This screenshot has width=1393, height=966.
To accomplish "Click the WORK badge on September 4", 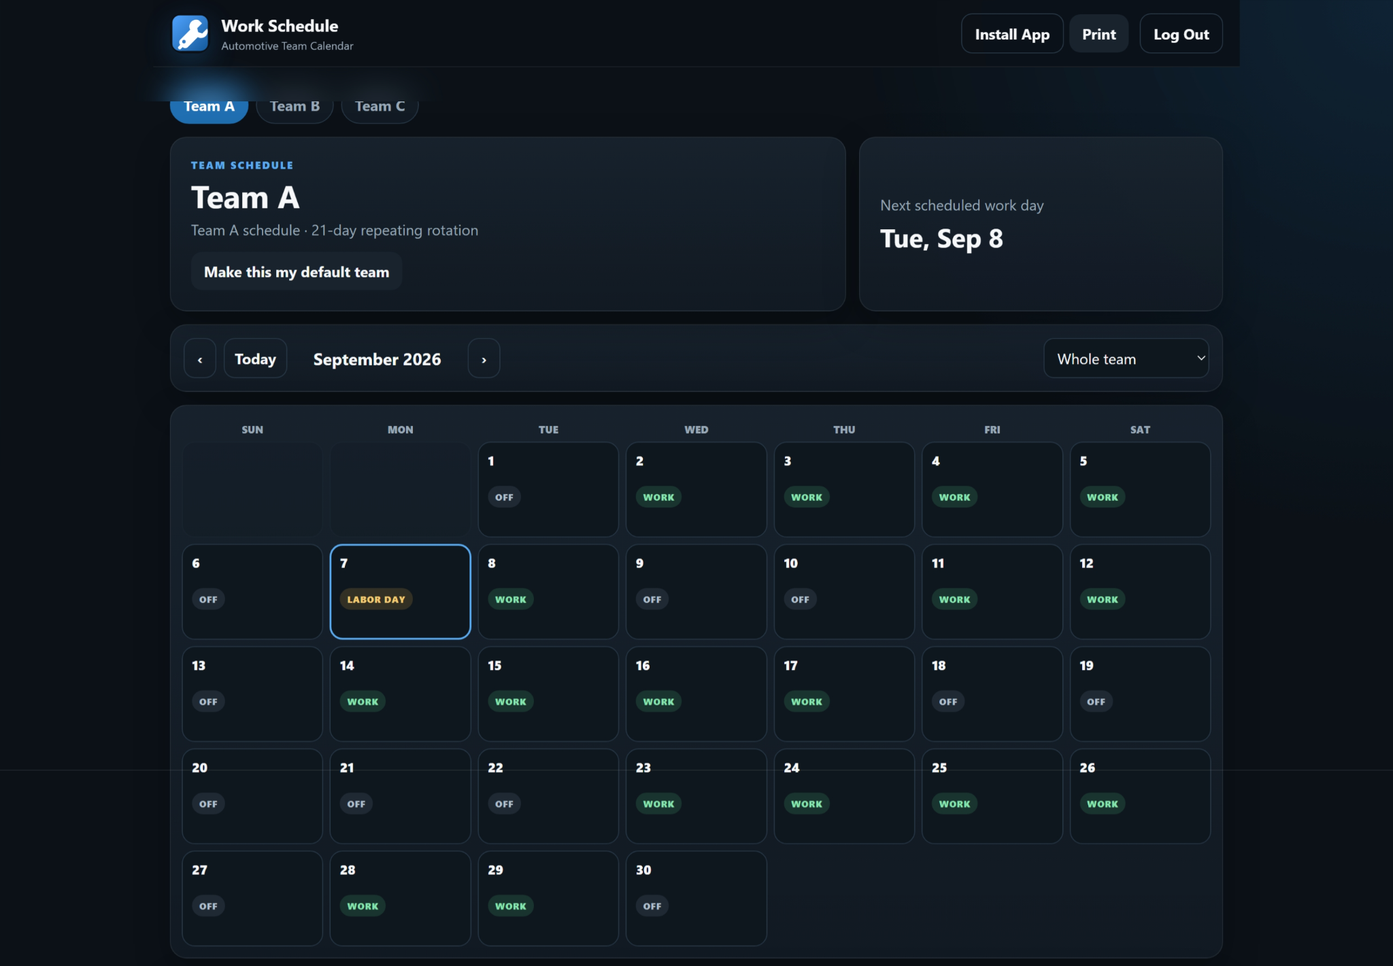I will (954, 497).
